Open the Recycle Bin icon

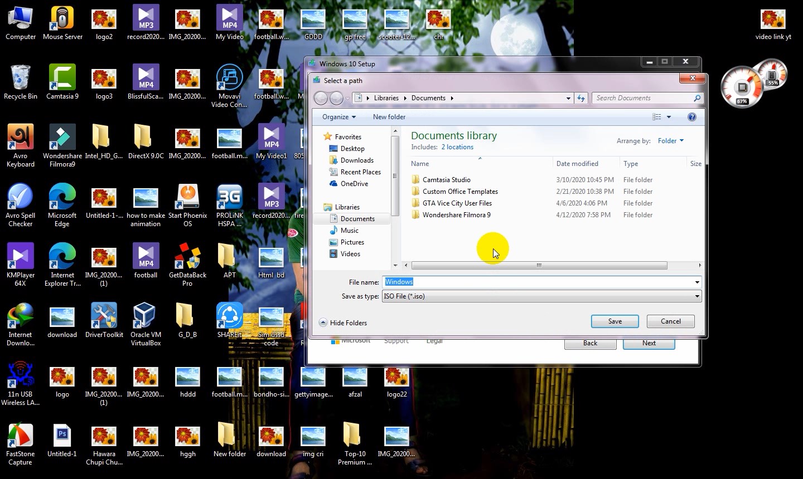coord(21,82)
